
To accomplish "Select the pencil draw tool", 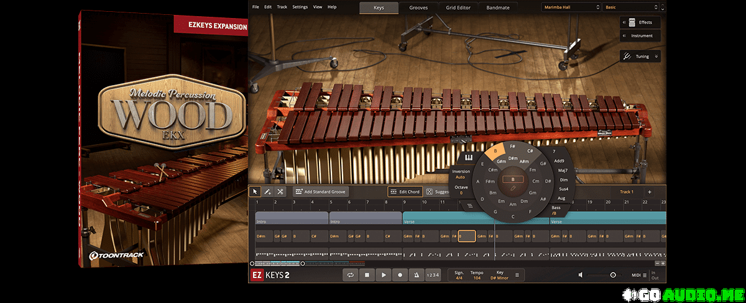I will [267, 192].
